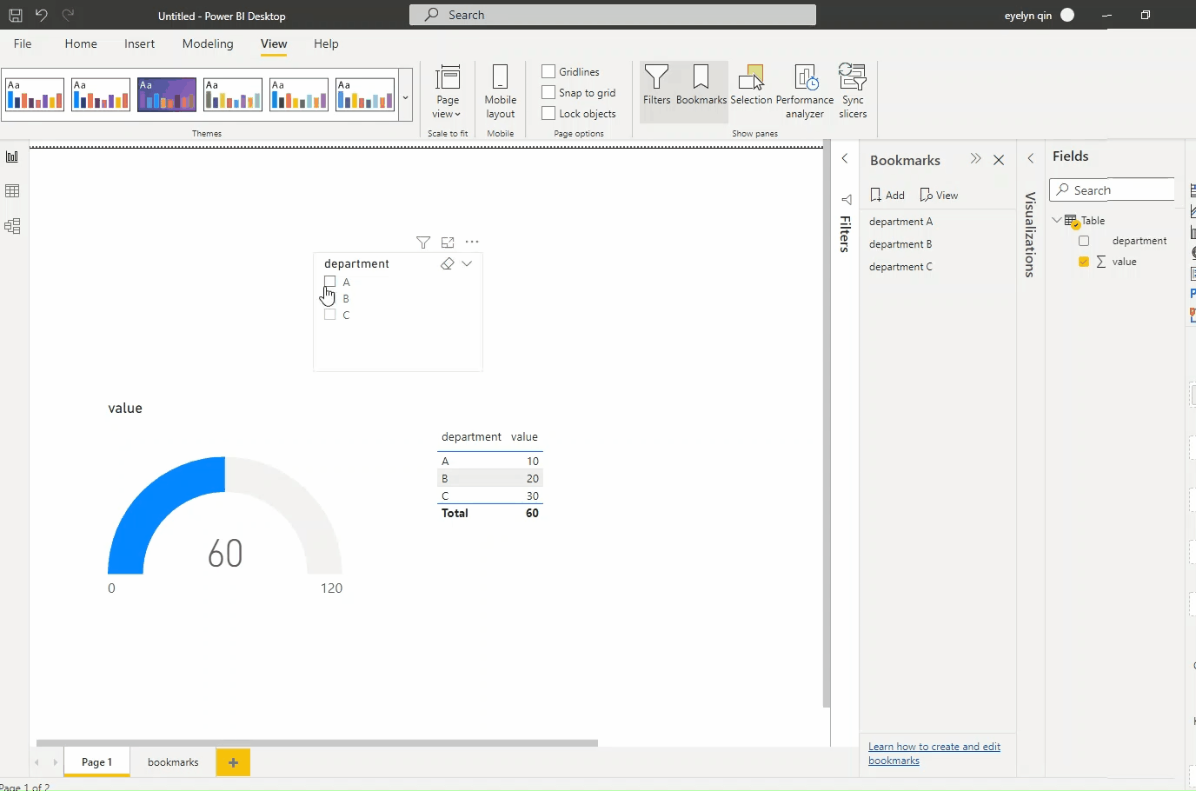Open slicer More options ellipsis
Image resolution: width=1196 pixels, height=791 pixels.
point(472,243)
